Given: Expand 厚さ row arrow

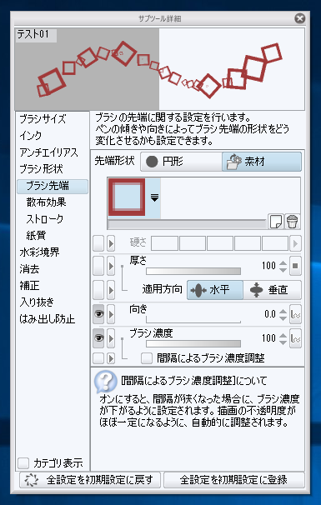Looking at the screenshot, I should pos(111,267).
